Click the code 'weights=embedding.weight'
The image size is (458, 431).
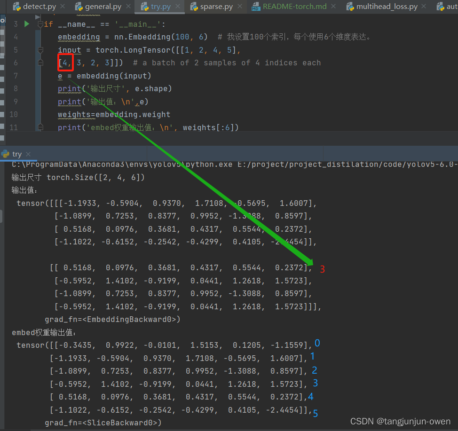click(x=114, y=115)
